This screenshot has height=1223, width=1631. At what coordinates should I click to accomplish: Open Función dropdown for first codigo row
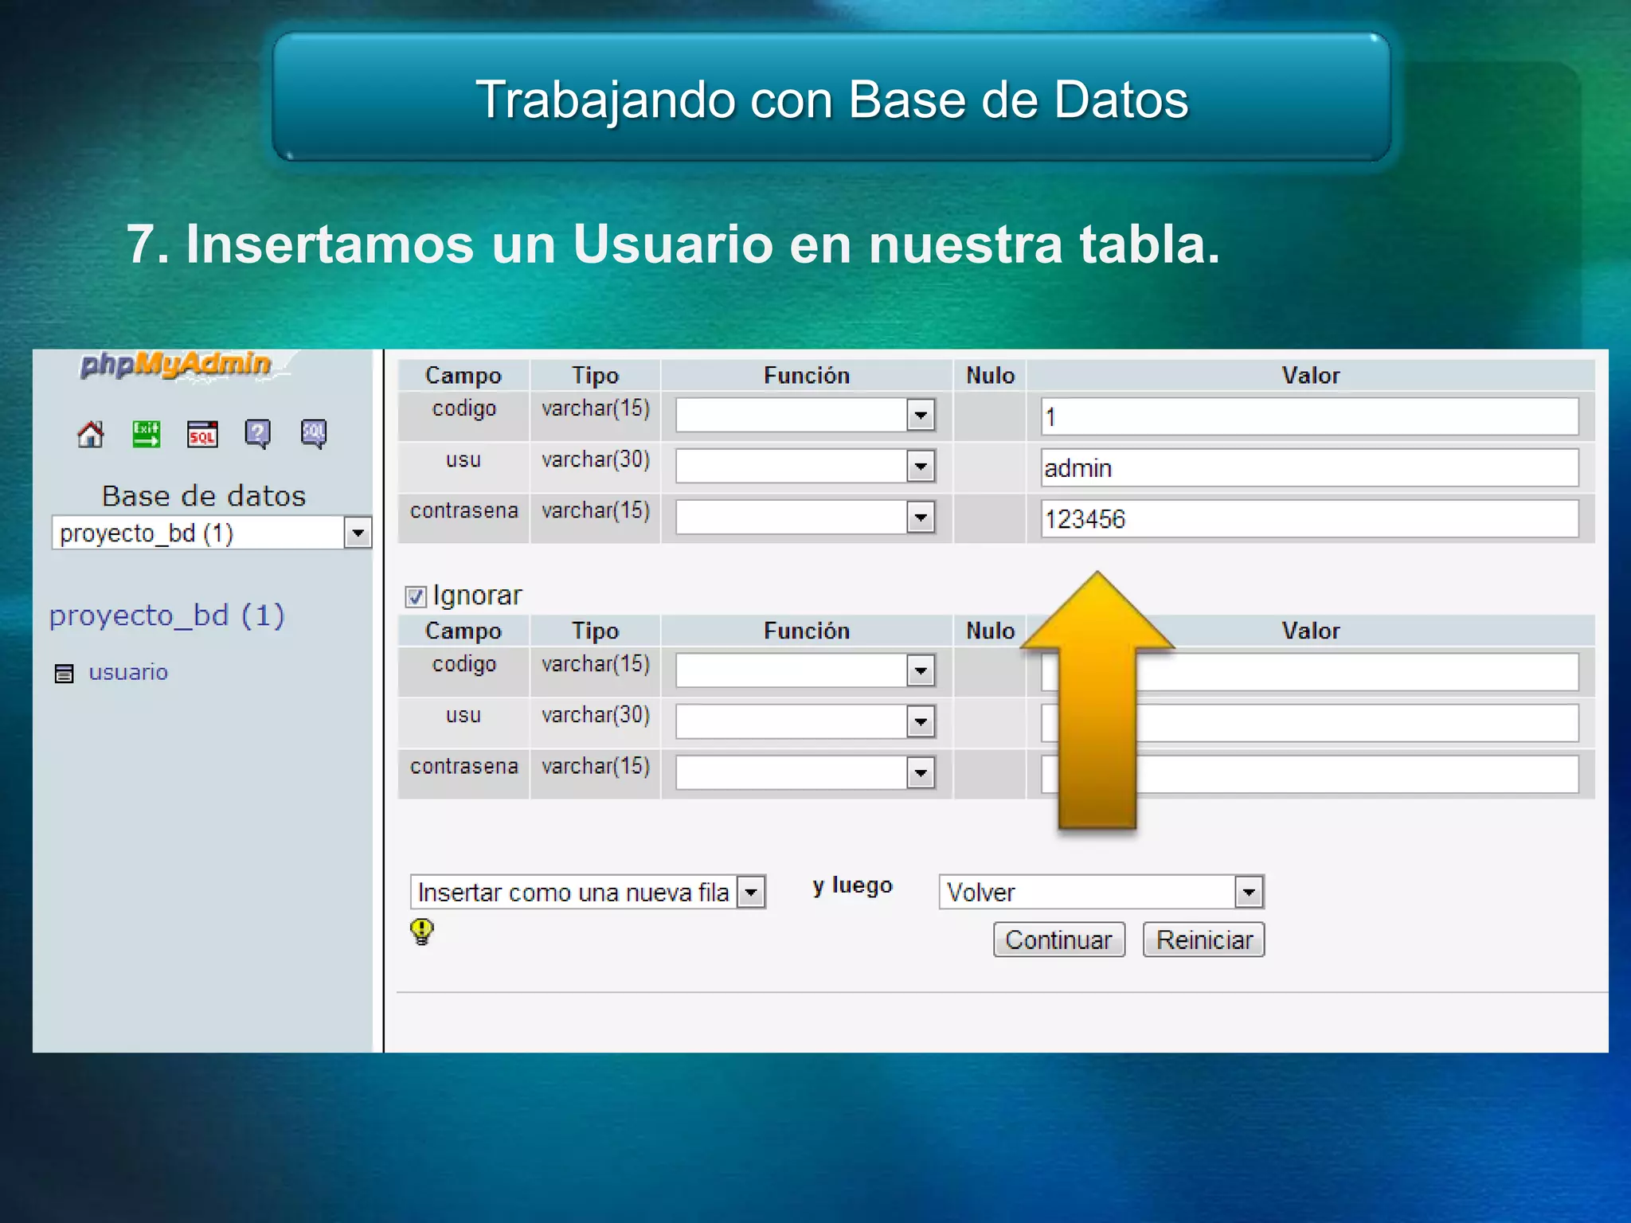805,415
